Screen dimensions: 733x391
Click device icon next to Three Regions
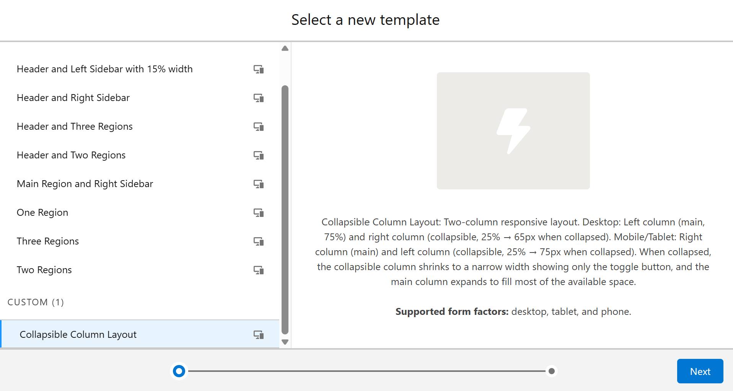tap(259, 241)
